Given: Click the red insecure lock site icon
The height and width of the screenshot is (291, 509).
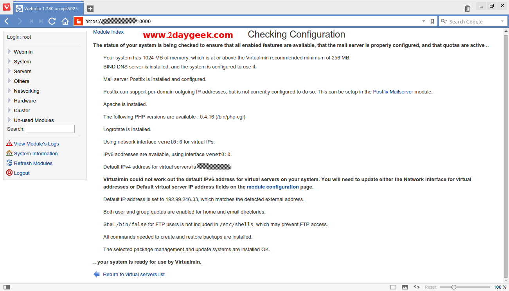Looking at the screenshot, I should point(78,21).
